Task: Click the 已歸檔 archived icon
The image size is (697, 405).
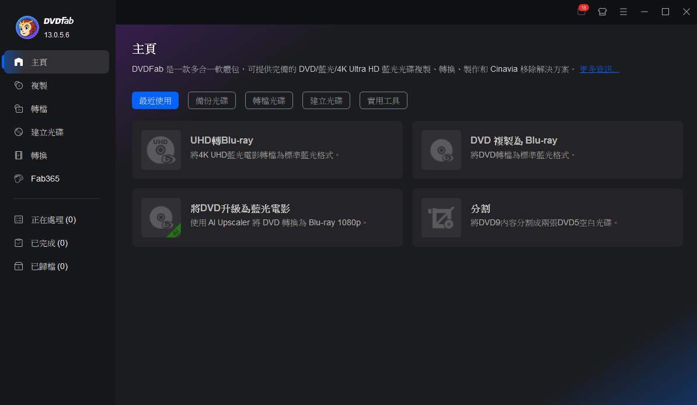Action: (19, 266)
